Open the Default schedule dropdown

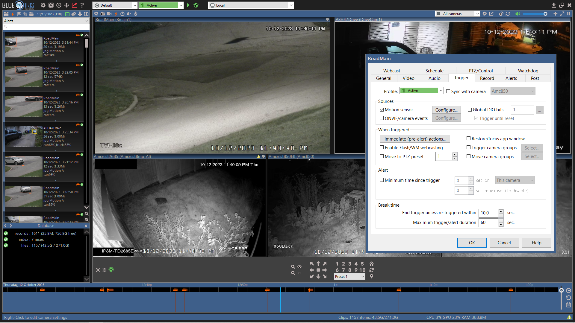tap(115, 5)
